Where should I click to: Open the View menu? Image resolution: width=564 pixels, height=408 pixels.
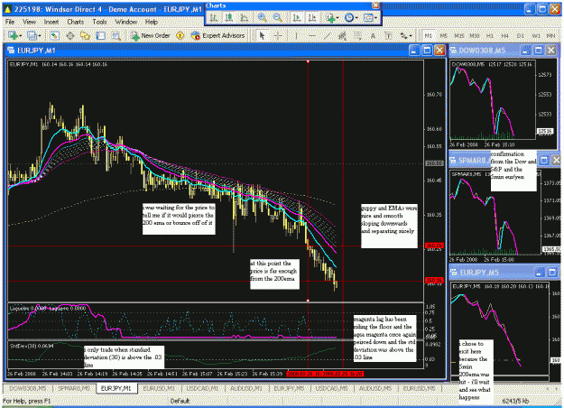click(29, 22)
